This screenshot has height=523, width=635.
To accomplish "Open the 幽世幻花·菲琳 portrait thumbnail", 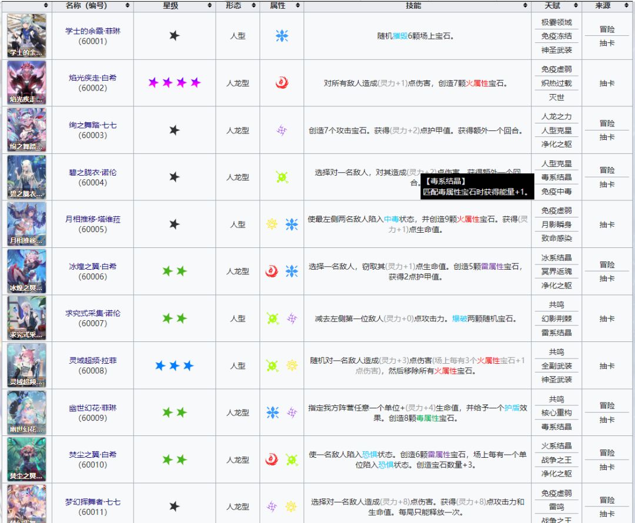I will click(x=26, y=413).
